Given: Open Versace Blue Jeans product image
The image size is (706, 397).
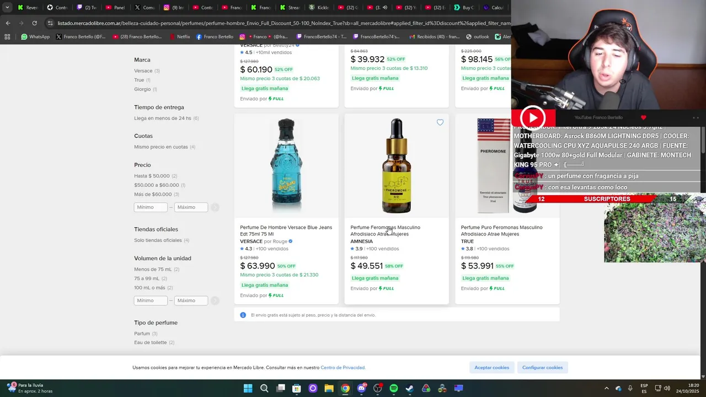Looking at the screenshot, I should tap(286, 165).
